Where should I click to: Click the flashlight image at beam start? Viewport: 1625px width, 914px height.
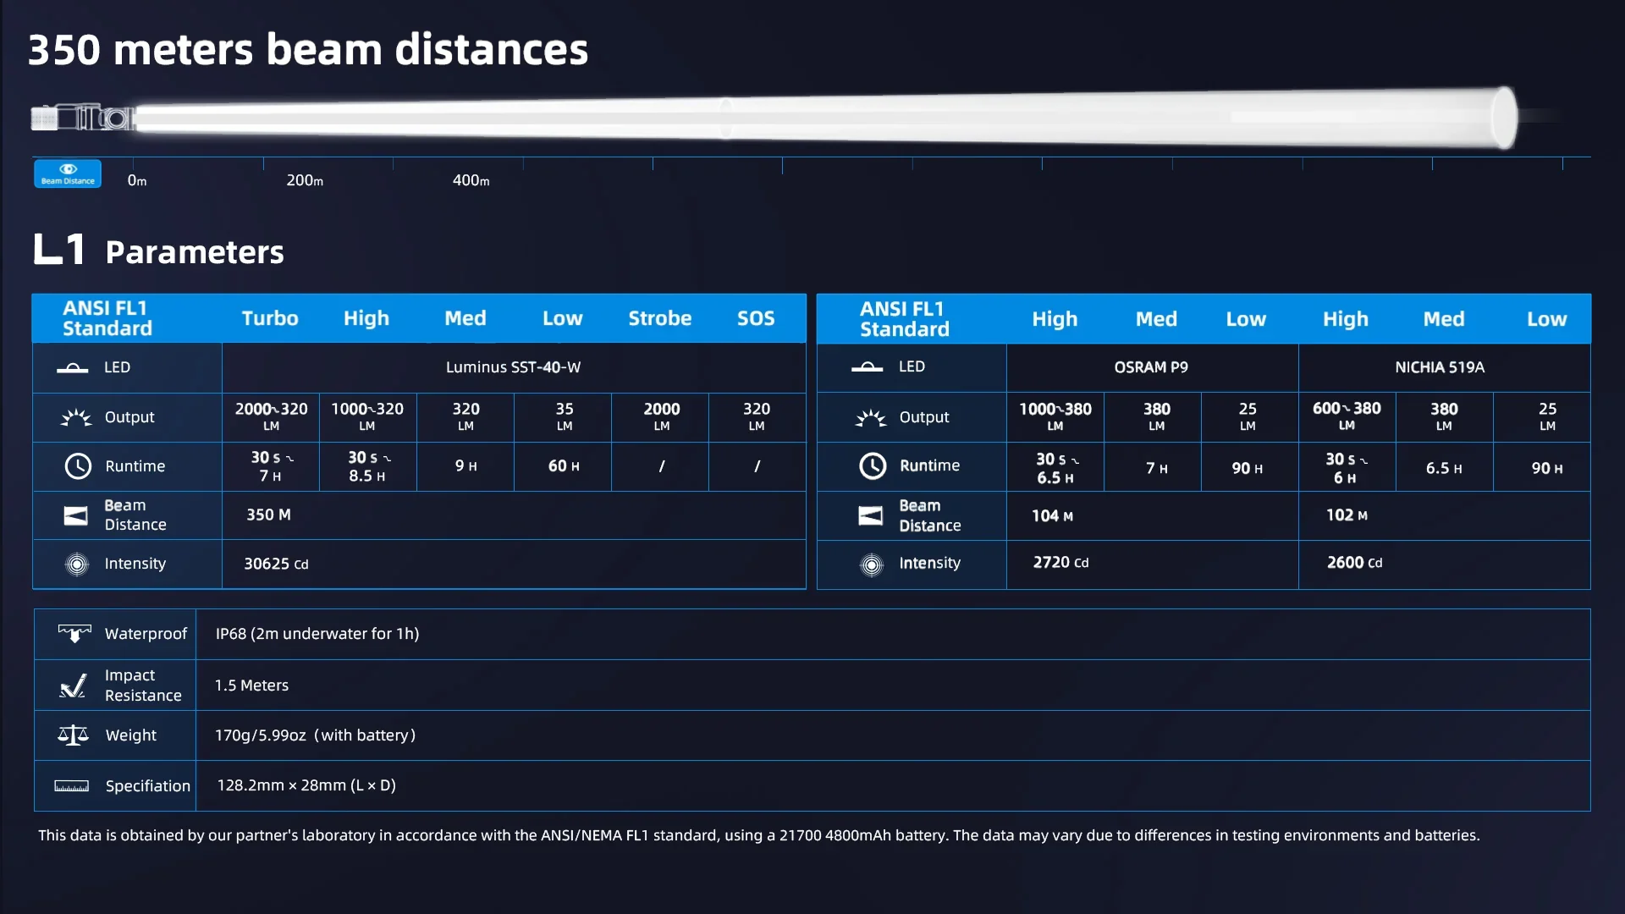point(82,118)
